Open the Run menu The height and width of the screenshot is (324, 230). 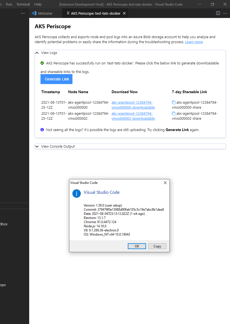coord(9,4)
